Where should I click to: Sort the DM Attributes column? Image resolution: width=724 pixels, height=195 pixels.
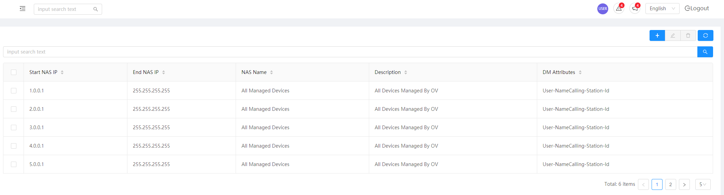580,72
